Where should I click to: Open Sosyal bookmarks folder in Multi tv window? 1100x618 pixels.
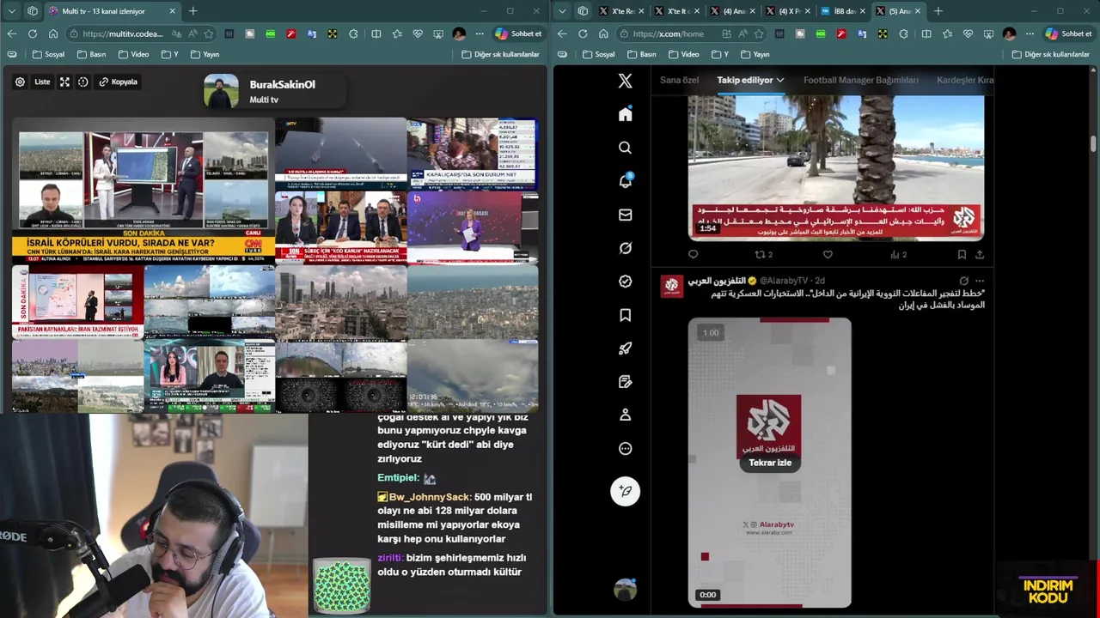click(48, 54)
